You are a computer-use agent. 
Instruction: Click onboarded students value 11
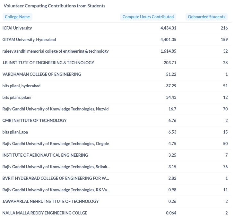225,190
